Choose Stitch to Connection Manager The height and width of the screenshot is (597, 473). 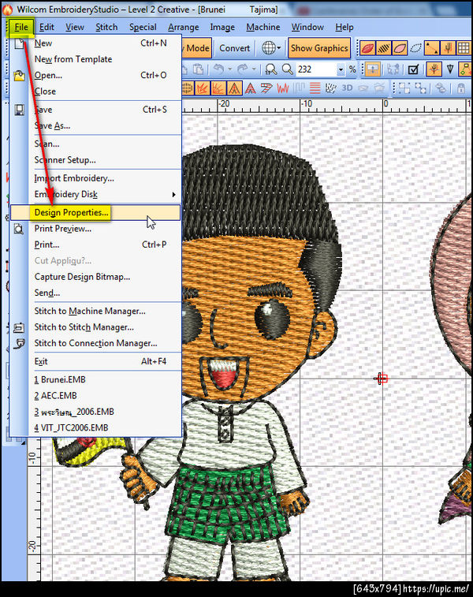[95, 343]
